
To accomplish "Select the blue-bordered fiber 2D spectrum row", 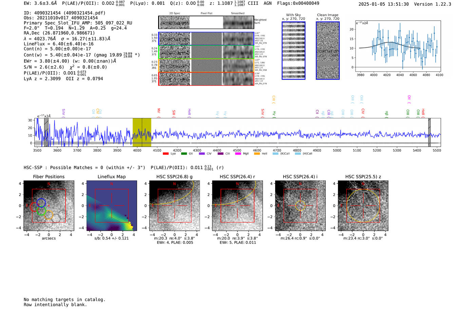I will pyautogui.click(x=206, y=39).
